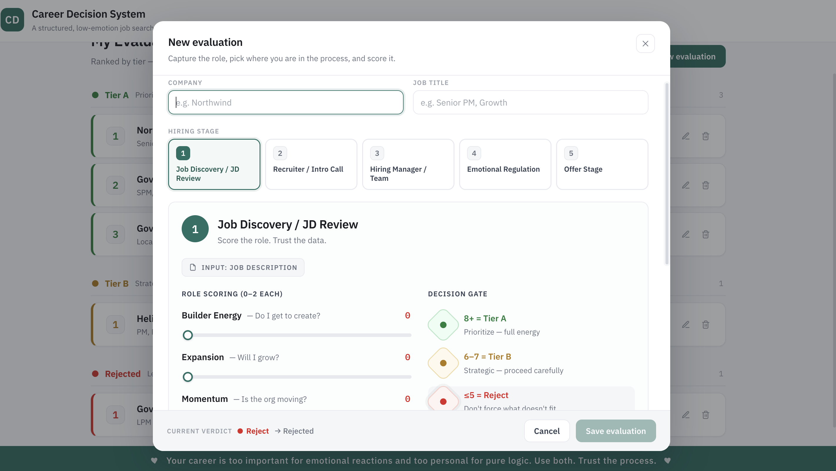This screenshot has height=471, width=836.
Task: Click the Decision Gate heading
Action: [458, 294]
